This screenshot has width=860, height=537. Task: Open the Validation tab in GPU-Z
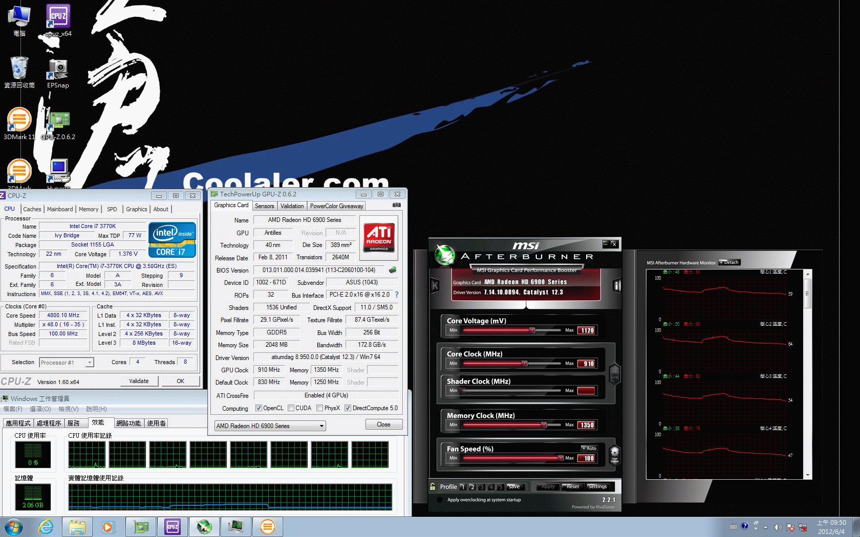click(x=292, y=206)
